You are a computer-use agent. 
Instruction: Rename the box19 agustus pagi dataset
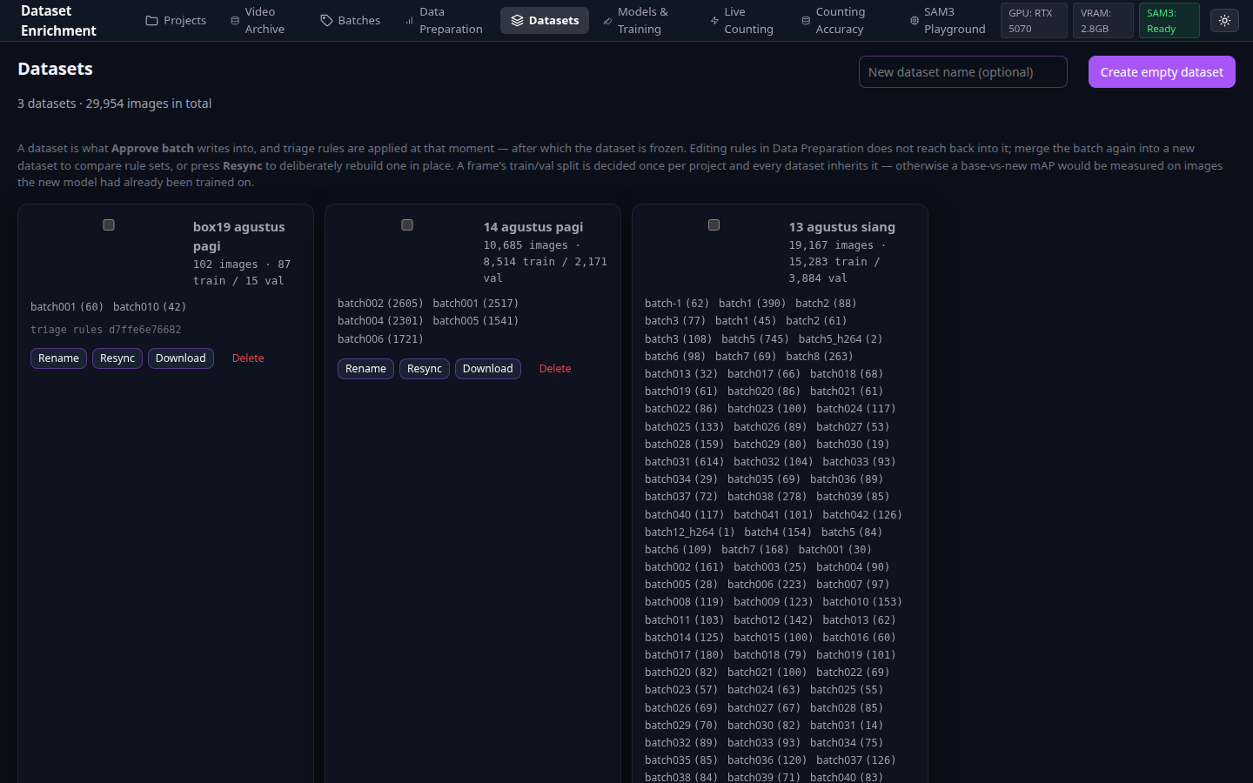[x=58, y=358]
